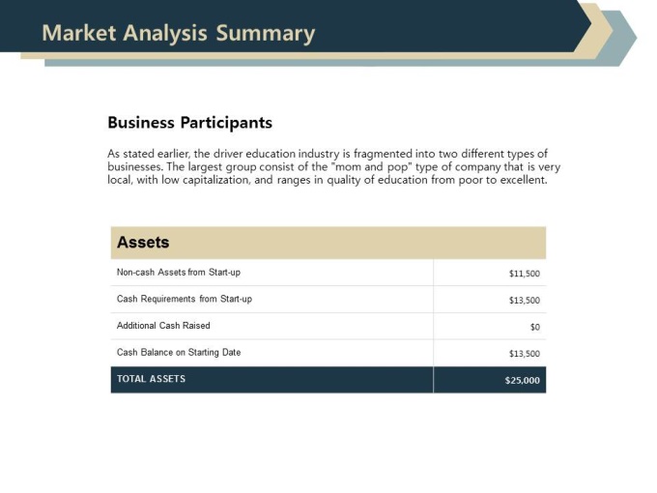657x493 pixels.
Task: Select the beige arrow shape behind the title
Action: point(601,32)
